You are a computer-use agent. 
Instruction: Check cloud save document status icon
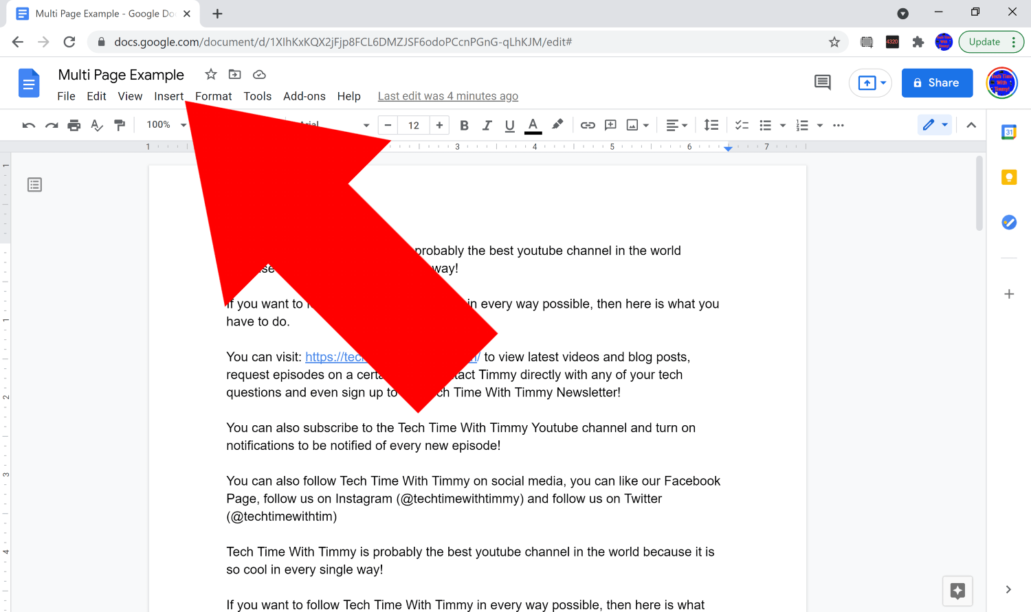[x=259, y=74]
